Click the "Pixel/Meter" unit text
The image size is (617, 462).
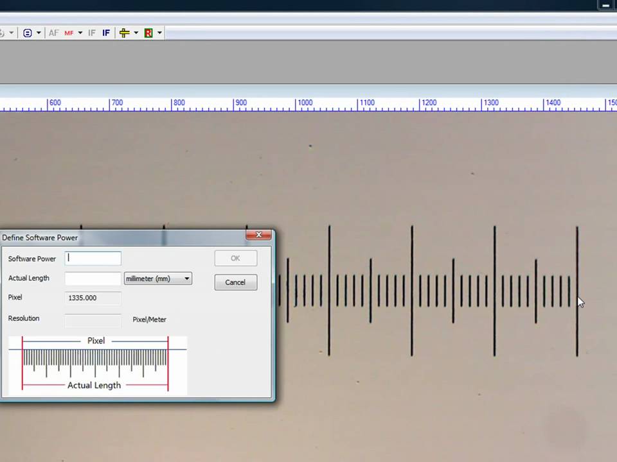click(150, 320)
